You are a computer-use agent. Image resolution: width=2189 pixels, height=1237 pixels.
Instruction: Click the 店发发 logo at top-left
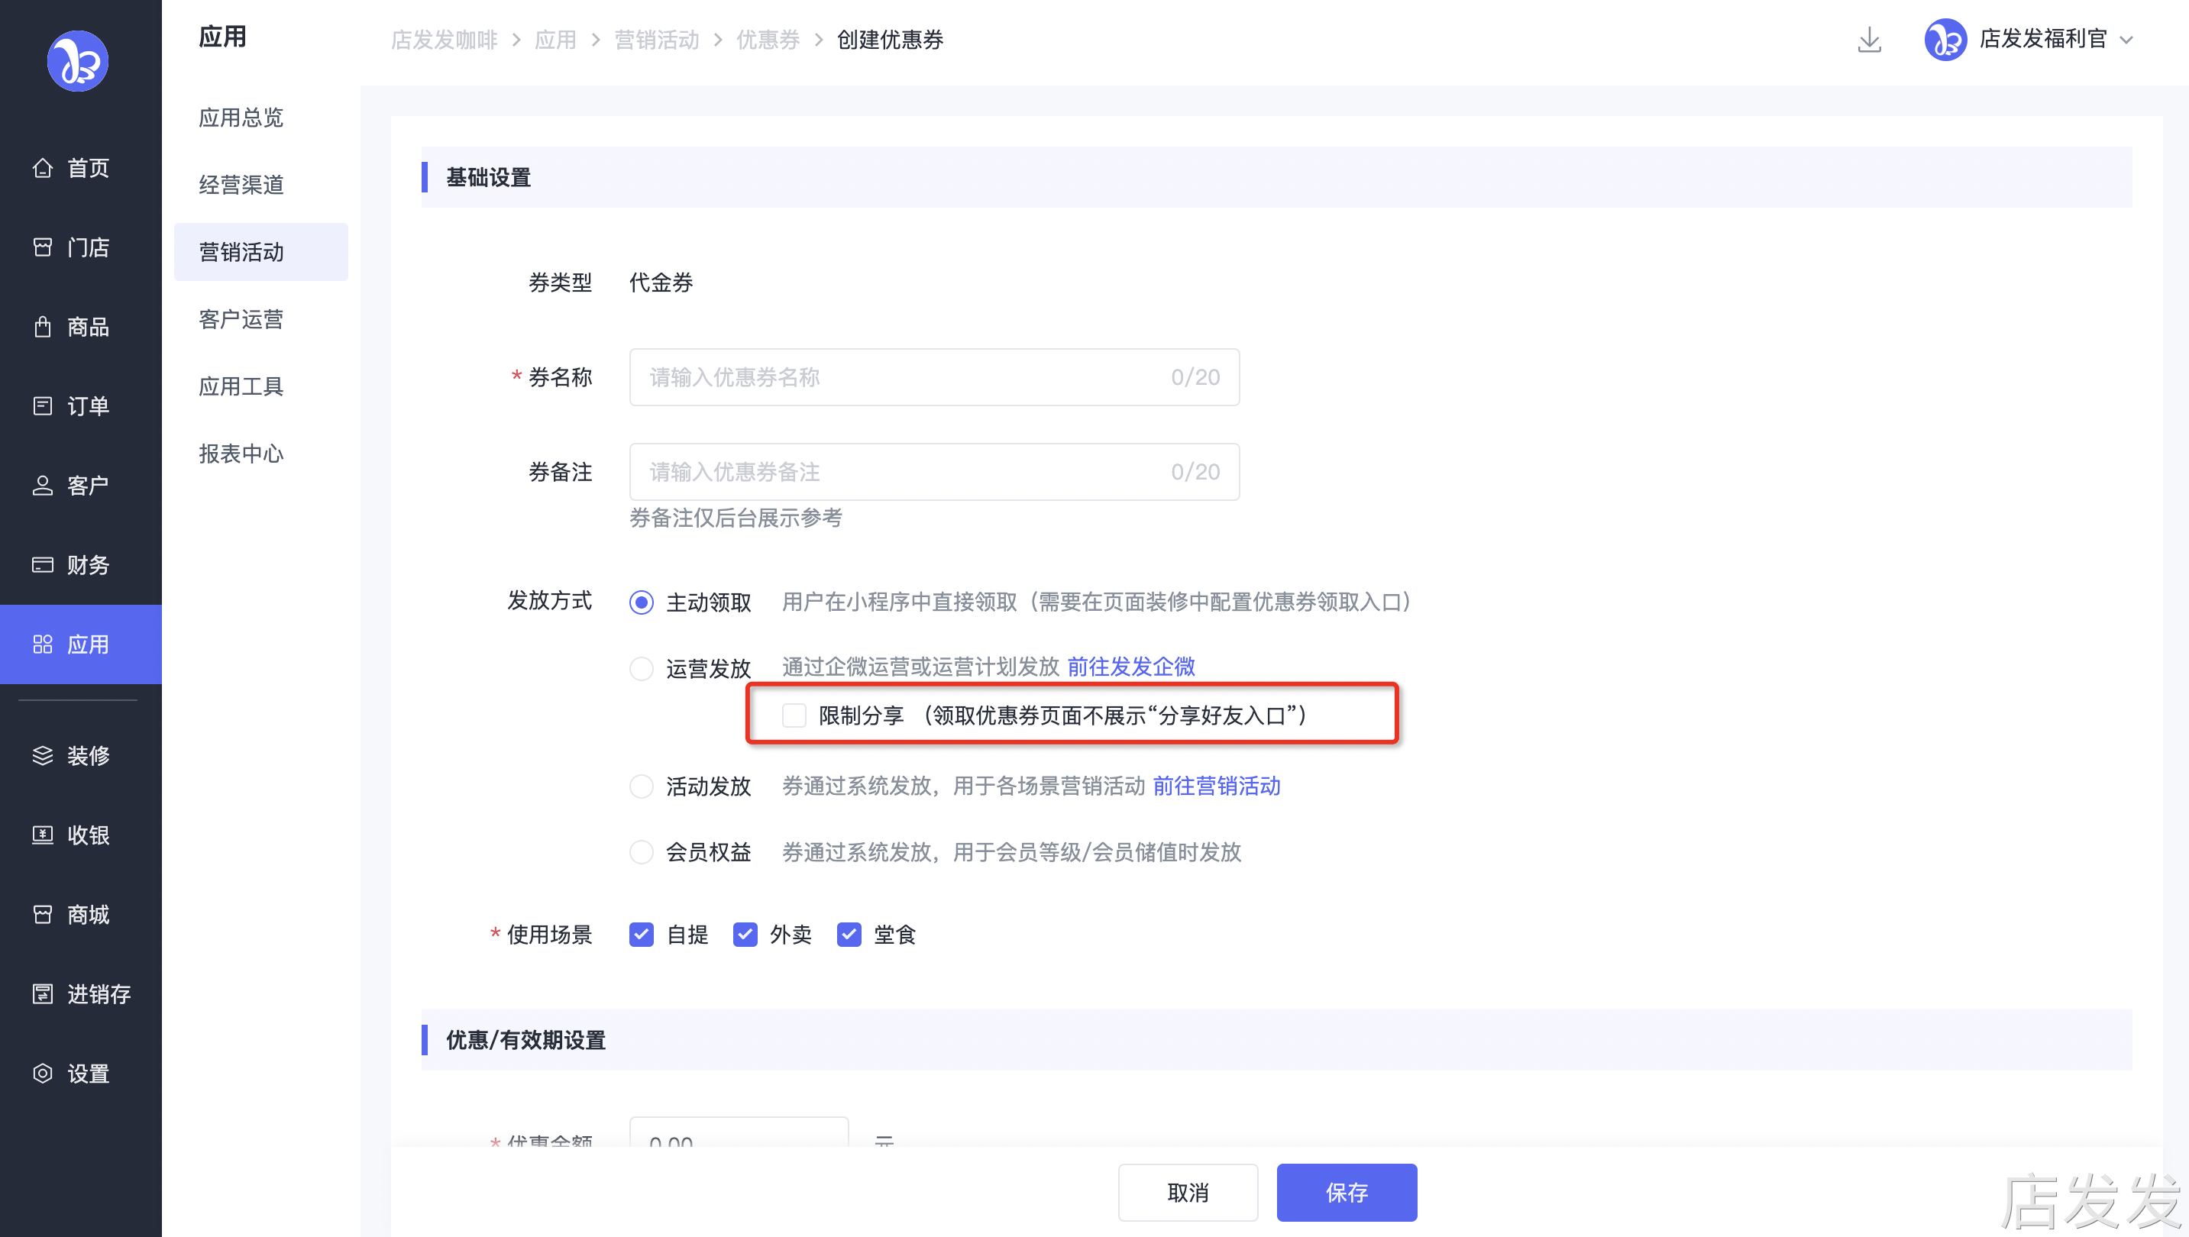point(77,60)
